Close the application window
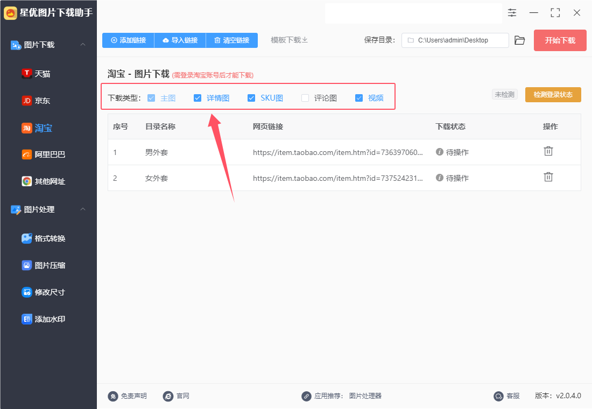592x409 pixels. 576,13
